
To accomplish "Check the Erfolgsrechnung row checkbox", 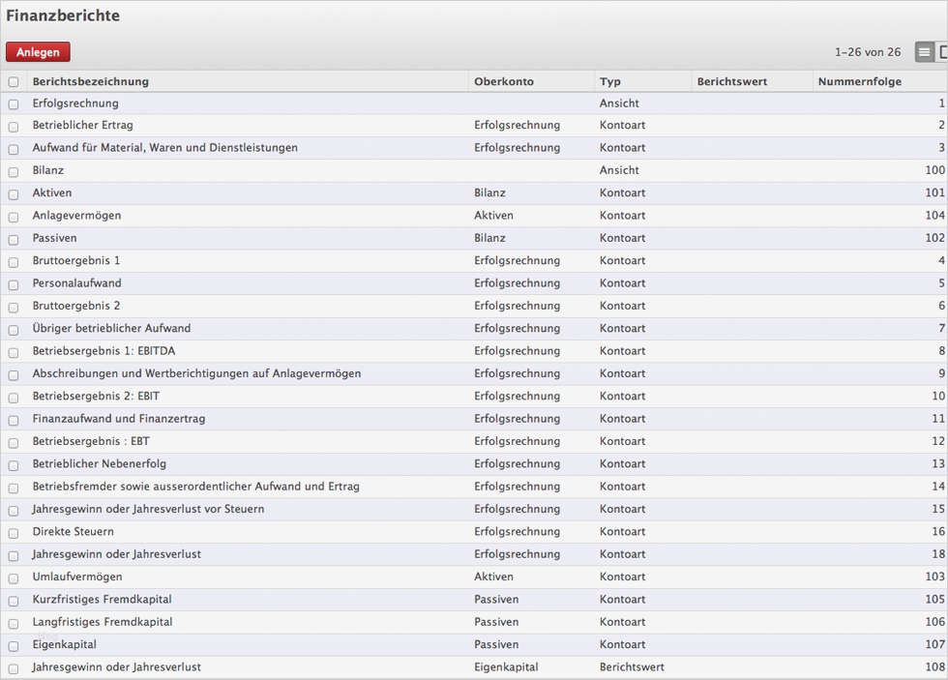I will (x=14, y=104).
